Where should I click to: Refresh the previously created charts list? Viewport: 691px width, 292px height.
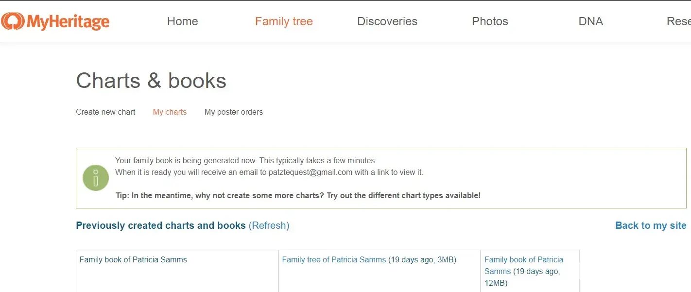tap(269, 225)
